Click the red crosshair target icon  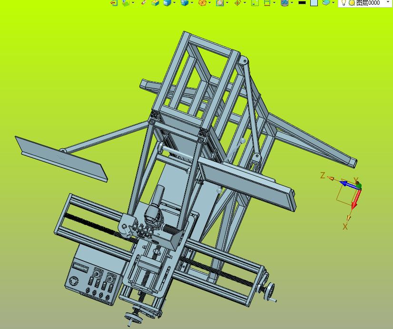click(237, 3)
